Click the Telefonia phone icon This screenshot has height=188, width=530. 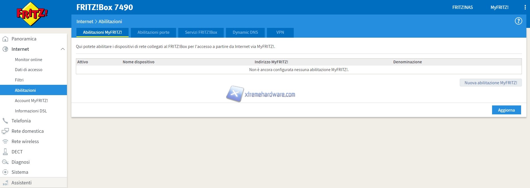[x=5, y=121]
